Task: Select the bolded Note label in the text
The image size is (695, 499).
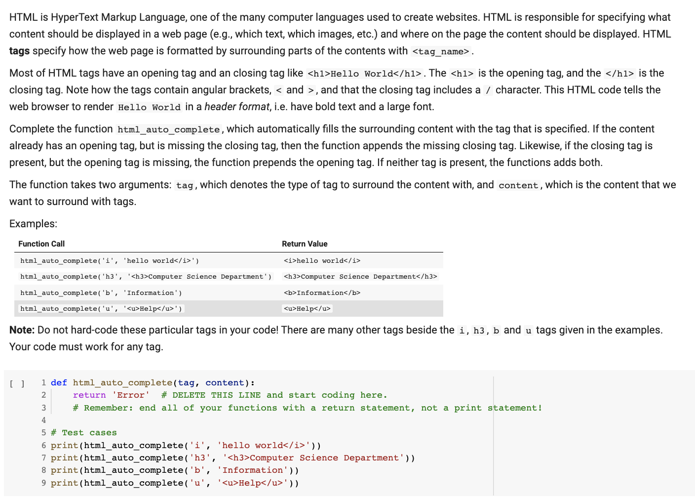Action: point(21,330)
